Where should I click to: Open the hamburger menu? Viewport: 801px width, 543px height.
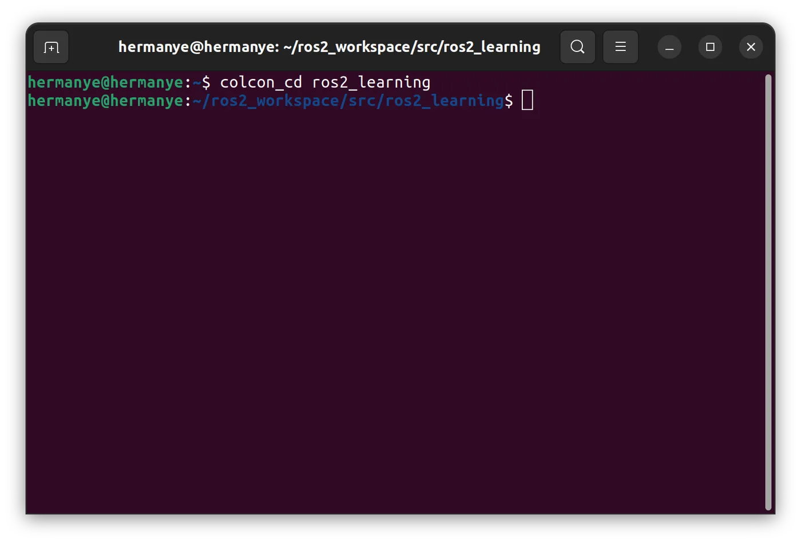click(x=620, y=47)
